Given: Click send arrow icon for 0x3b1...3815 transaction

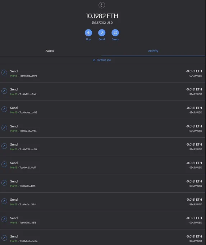Looking at the screenshot, I should pyautogui.click(x=4, y=219).
